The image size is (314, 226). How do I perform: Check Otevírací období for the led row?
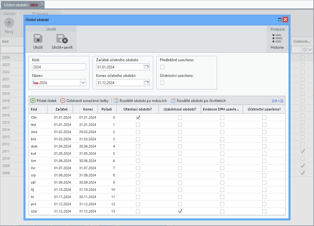pyautogui.click(x=138, y=125)
